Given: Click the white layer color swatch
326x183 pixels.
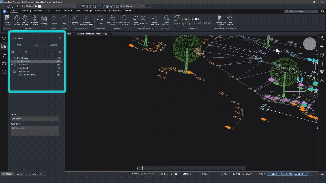Looking at the screenshot, I should 196,19.
